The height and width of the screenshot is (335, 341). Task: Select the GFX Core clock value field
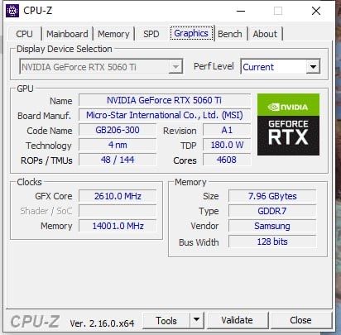(118, 196)
